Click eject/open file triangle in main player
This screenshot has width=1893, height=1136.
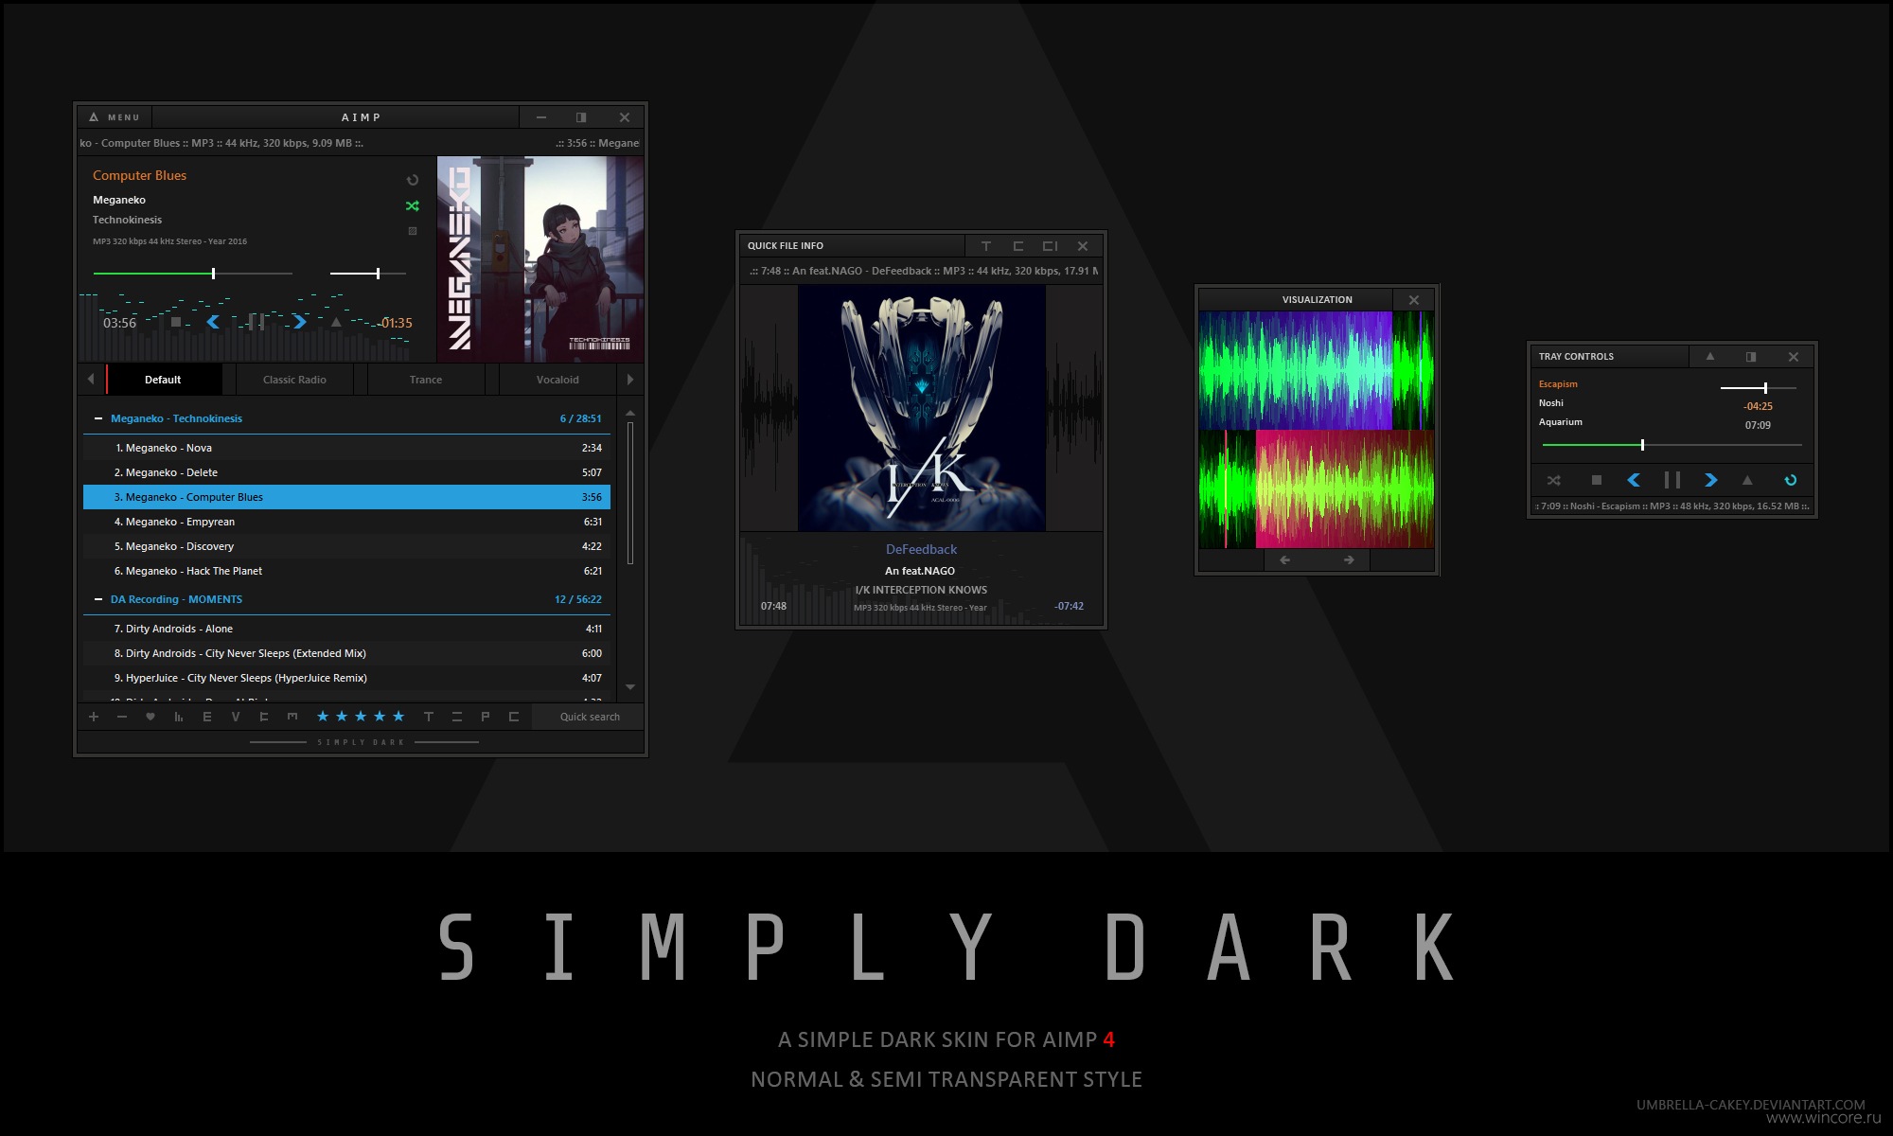point(336,322)
